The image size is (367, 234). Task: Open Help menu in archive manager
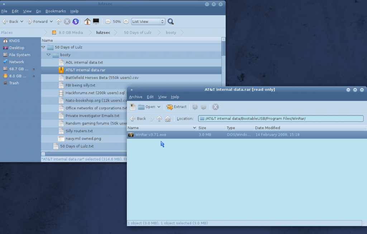coord(175,97)
